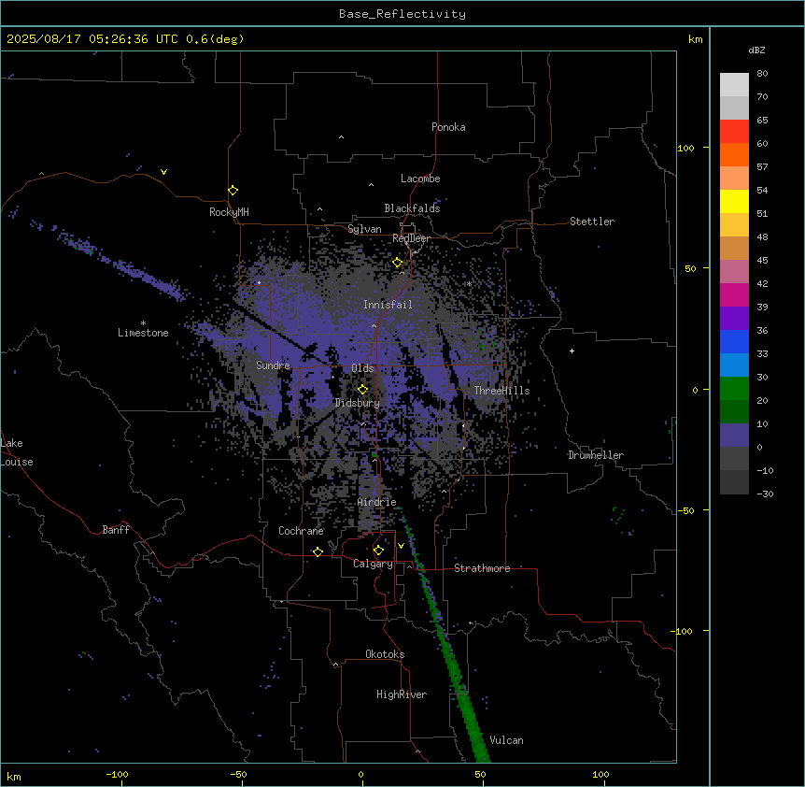Select the purple 39-36 dBZ legend swatch

click(x=734, y=319)
